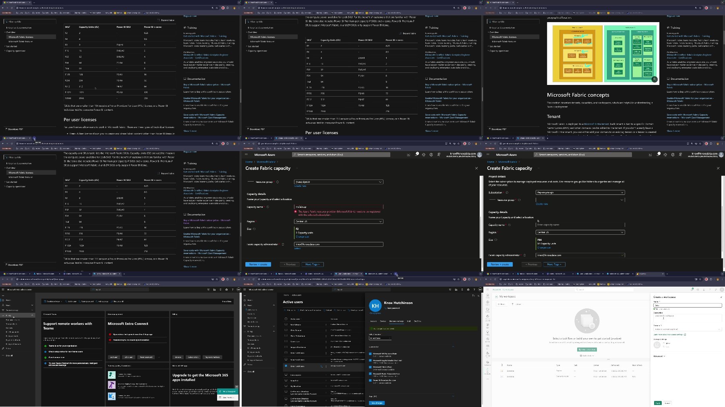Uncheck Microsoft Copilot Studio Viral Trial license
725x407 pixels.
(x=370, y=360)
